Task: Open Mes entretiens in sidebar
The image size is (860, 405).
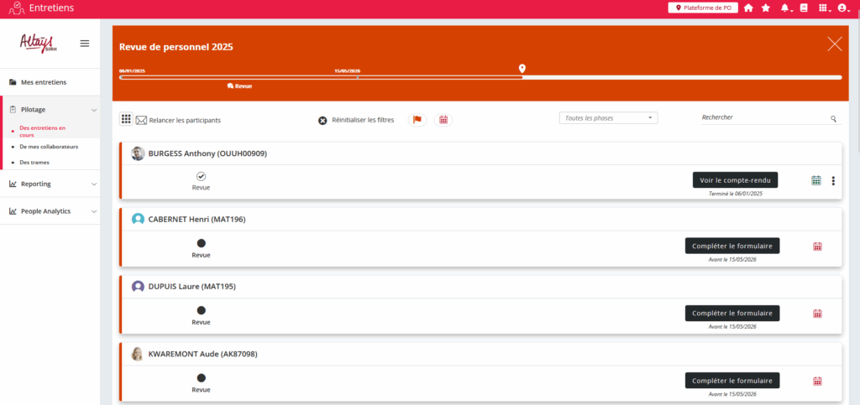Action: (x=44, y=82)
